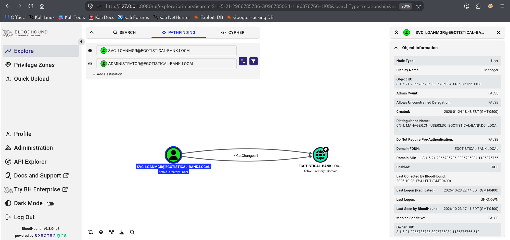The height and width of the screenshot is (240, 510).
Task: Select the EGOTISTICAL-BANK.LOCAL domain node
Action: [320, 155]
